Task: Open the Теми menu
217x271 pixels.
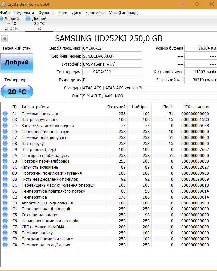Action: 63,13
